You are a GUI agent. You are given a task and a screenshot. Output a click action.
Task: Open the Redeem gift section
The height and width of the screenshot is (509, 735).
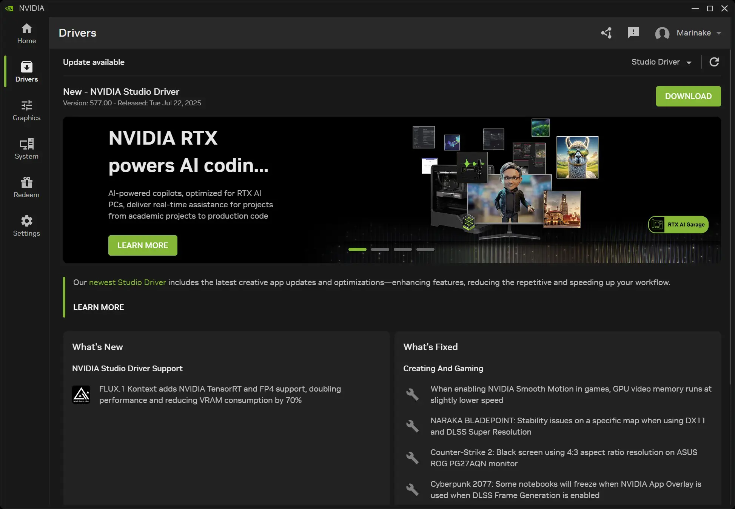pyautogui.click(x=26, y=187)
